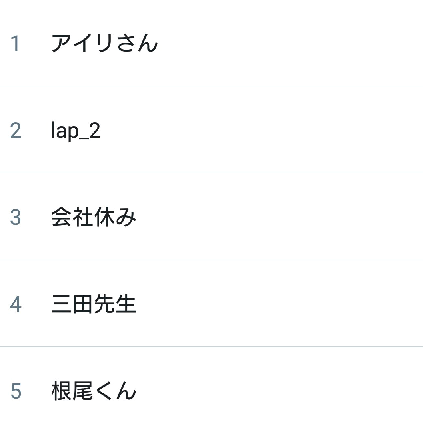The width and height of the screenshot is (423, 433).
Task: Open the アイリさん trending topic
Action: [x=104, y=43]
